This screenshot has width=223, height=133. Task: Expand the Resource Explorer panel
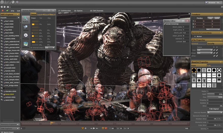[10, 124]
